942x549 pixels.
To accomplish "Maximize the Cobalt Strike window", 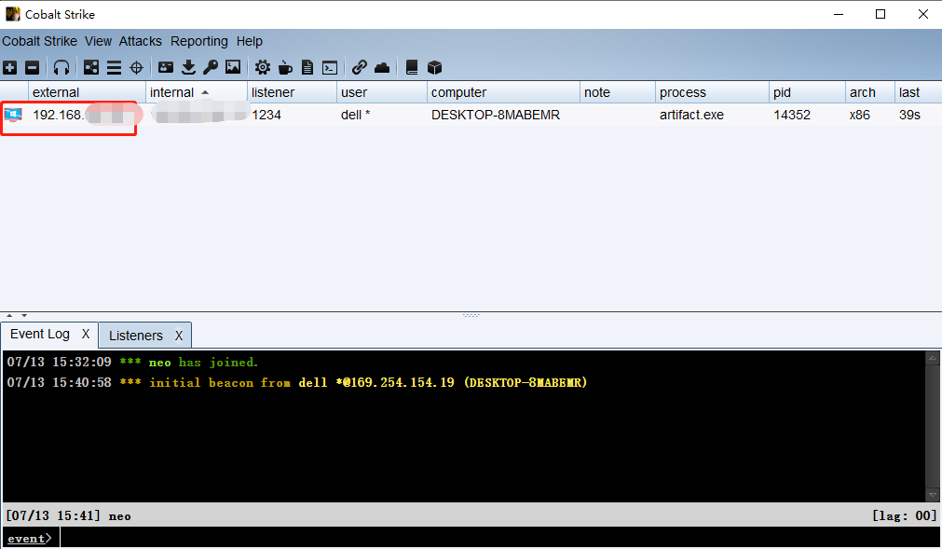I will [x=881, y=14].
